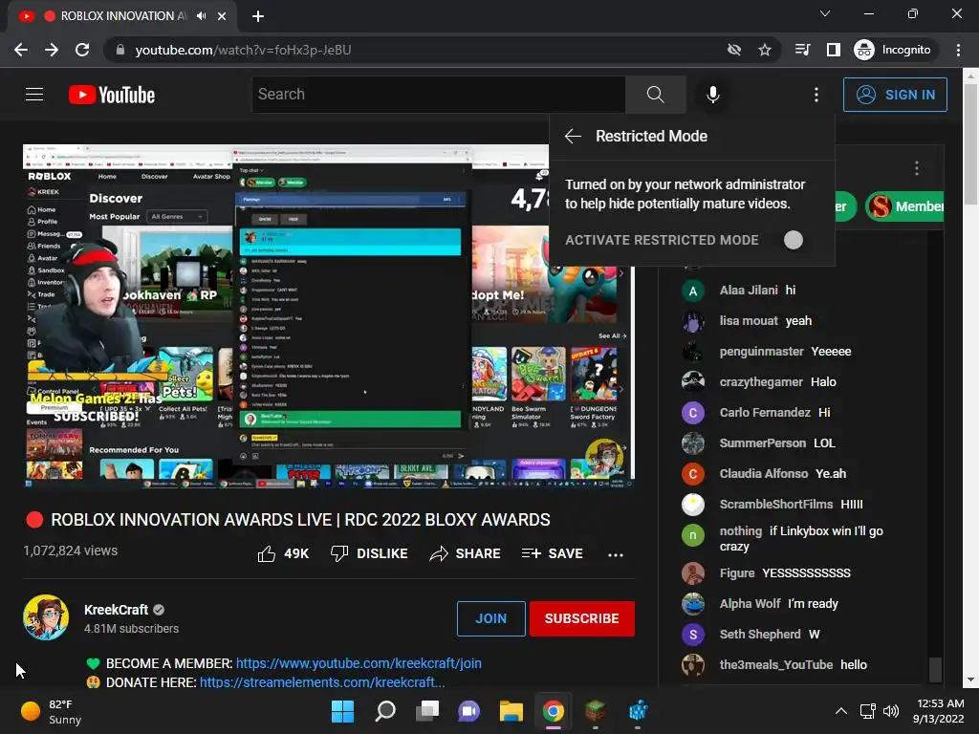Click the 1,072,824 views text
The height and width of the screenshot is (734, 979).
coord(71,550)
